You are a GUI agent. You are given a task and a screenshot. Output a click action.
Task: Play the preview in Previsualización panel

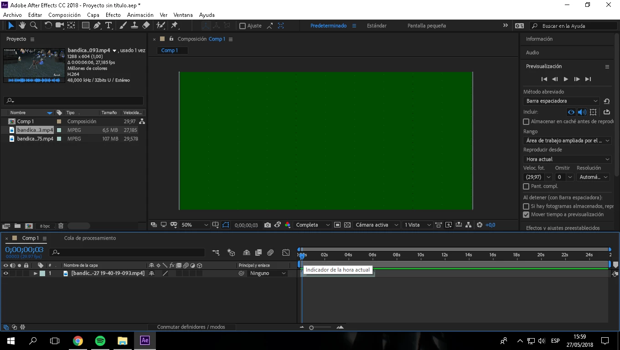tap(566, 79)
